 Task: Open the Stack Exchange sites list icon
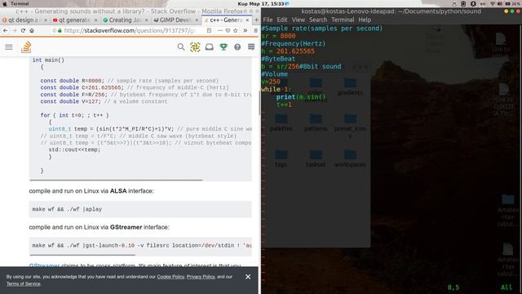[251, 47]
